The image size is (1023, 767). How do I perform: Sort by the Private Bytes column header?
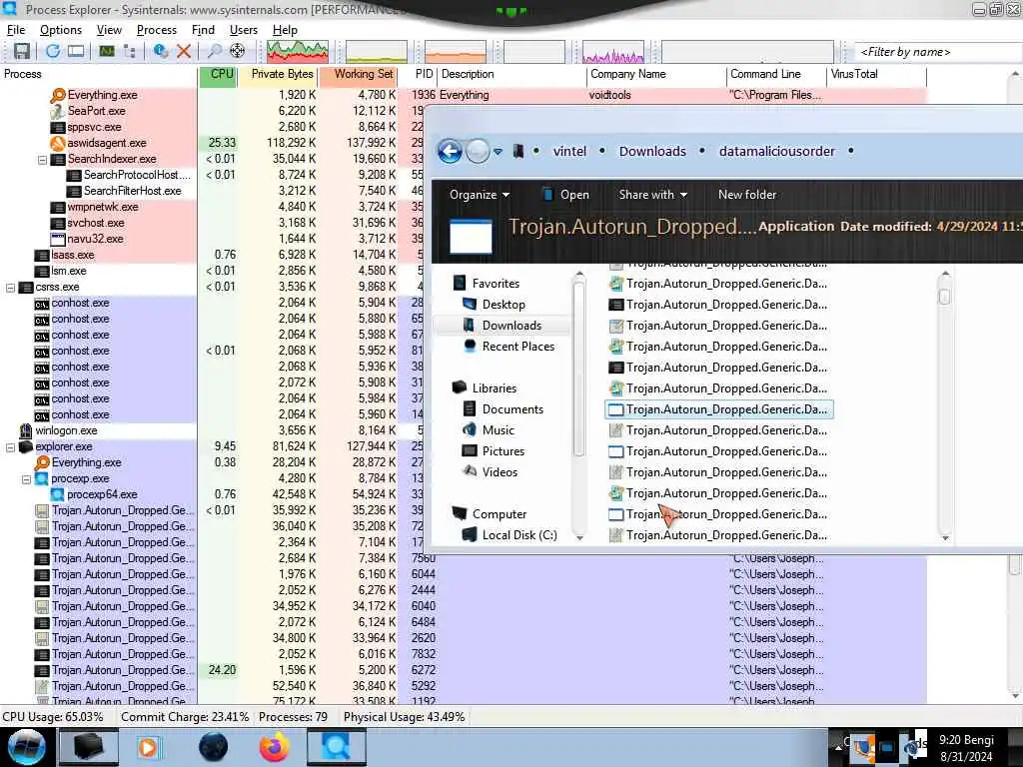(279, 74)
